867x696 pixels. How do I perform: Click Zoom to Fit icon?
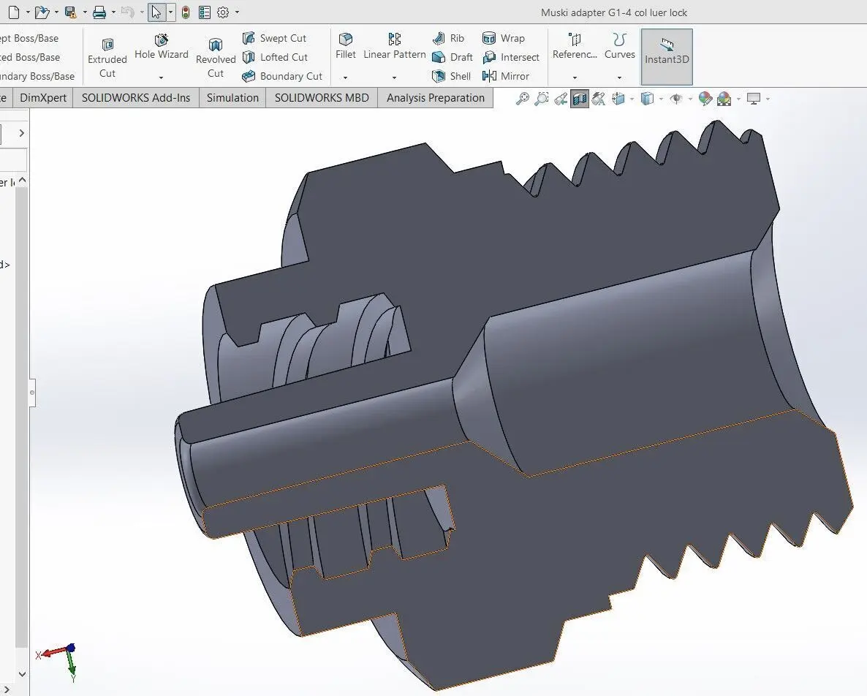point(522,99)
